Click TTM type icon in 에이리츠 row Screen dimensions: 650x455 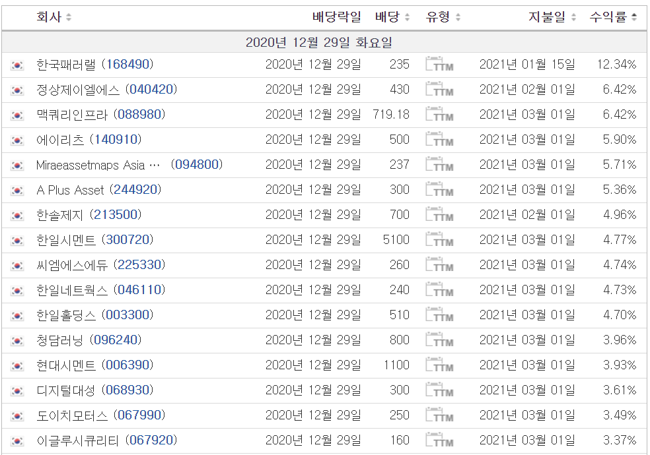click(x=439, y=140)
